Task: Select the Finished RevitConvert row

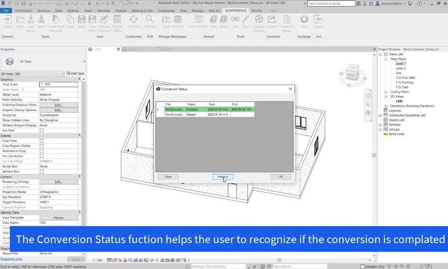Action: (205, 110)
